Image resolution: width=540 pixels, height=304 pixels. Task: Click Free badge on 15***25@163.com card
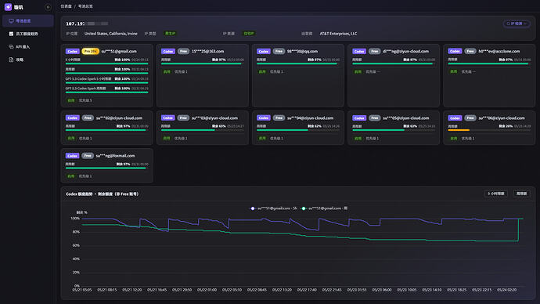183,52
